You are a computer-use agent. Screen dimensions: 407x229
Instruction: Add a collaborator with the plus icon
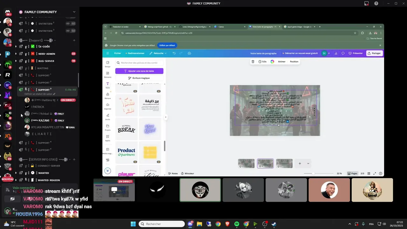329,53
